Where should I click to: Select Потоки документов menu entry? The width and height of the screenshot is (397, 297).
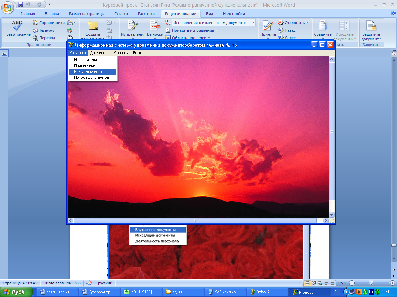(x=92, y=77)
